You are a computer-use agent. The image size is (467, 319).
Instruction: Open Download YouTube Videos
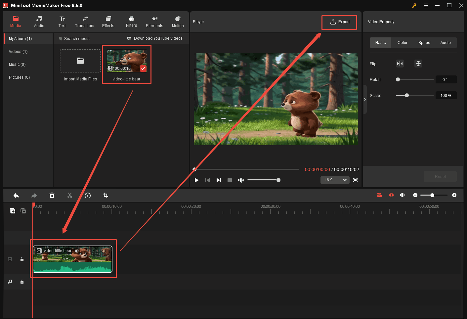pyautogui.click(x=155, y=38)
